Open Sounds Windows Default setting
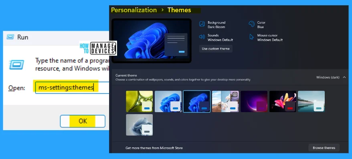 (x=216, y=38)
